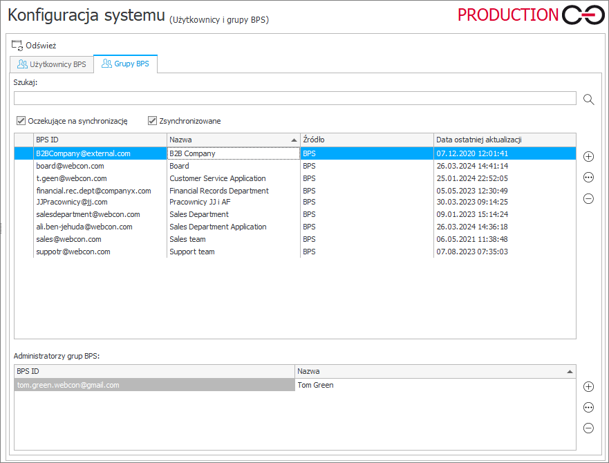Click the Odśwież button label
609x463 pixels.
coord(41,46)
